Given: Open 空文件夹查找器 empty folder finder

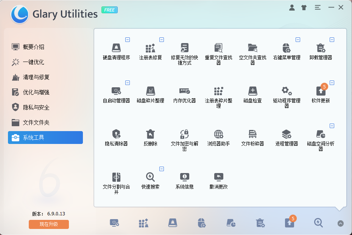Looking at the screenshot, I should (x=252, y=54).
